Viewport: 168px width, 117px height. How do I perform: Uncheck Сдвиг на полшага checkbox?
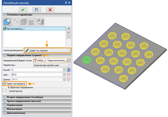click(5, 84)
